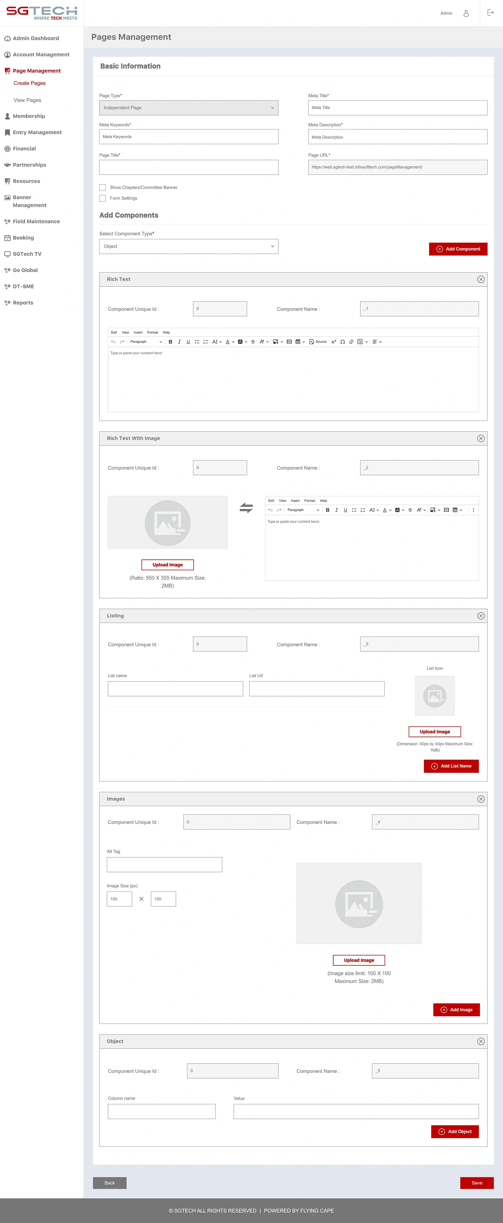This screenshot has width=503, height=1223.
Task: Click the Add Component button
Action: (x=458, y=248)
